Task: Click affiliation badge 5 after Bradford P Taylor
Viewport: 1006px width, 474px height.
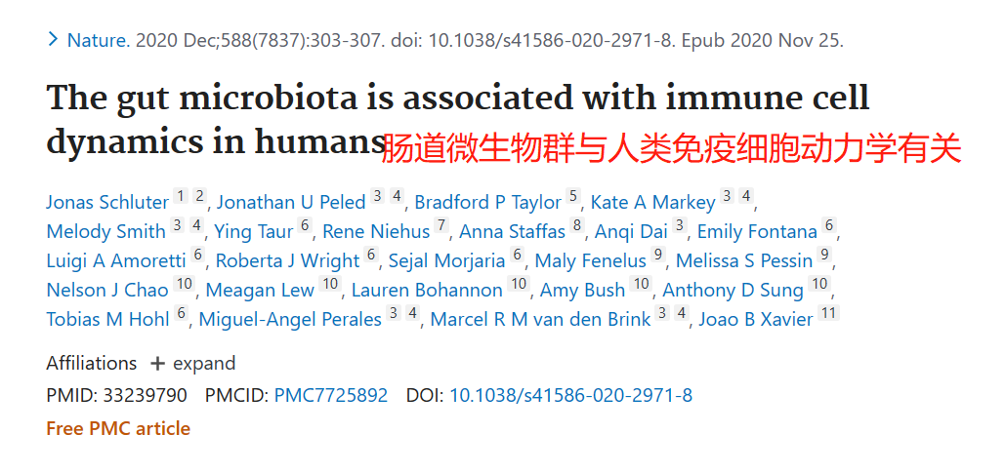Action: pos(573,197)
